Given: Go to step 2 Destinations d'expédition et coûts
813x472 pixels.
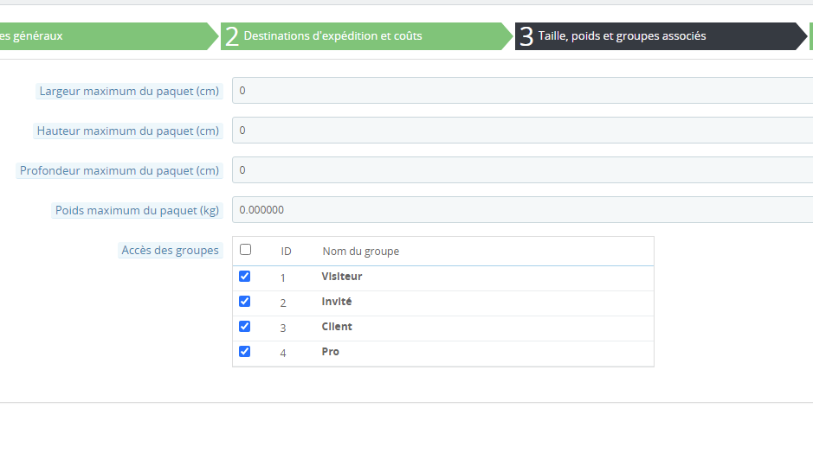Looking at the screenshot, I should click(x=364, y=36).
